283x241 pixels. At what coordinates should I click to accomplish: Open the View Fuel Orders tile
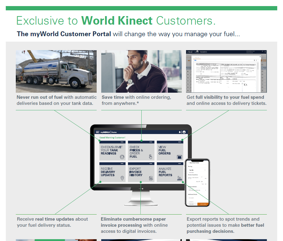170,151
